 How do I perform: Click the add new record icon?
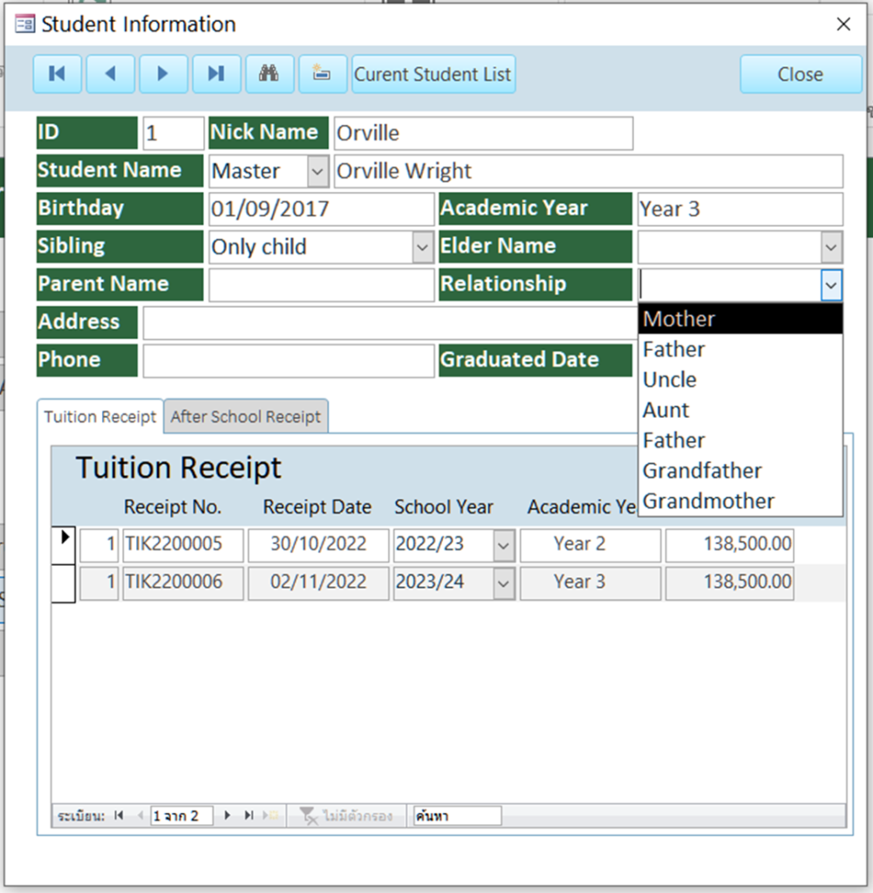click(323, 74)
